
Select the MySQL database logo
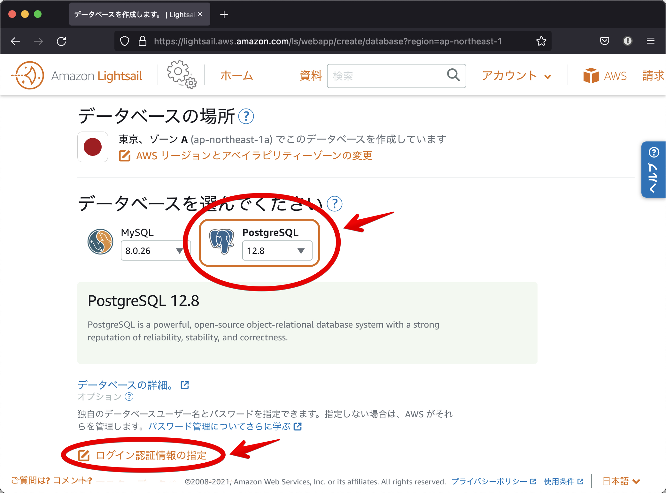(100, 242)
